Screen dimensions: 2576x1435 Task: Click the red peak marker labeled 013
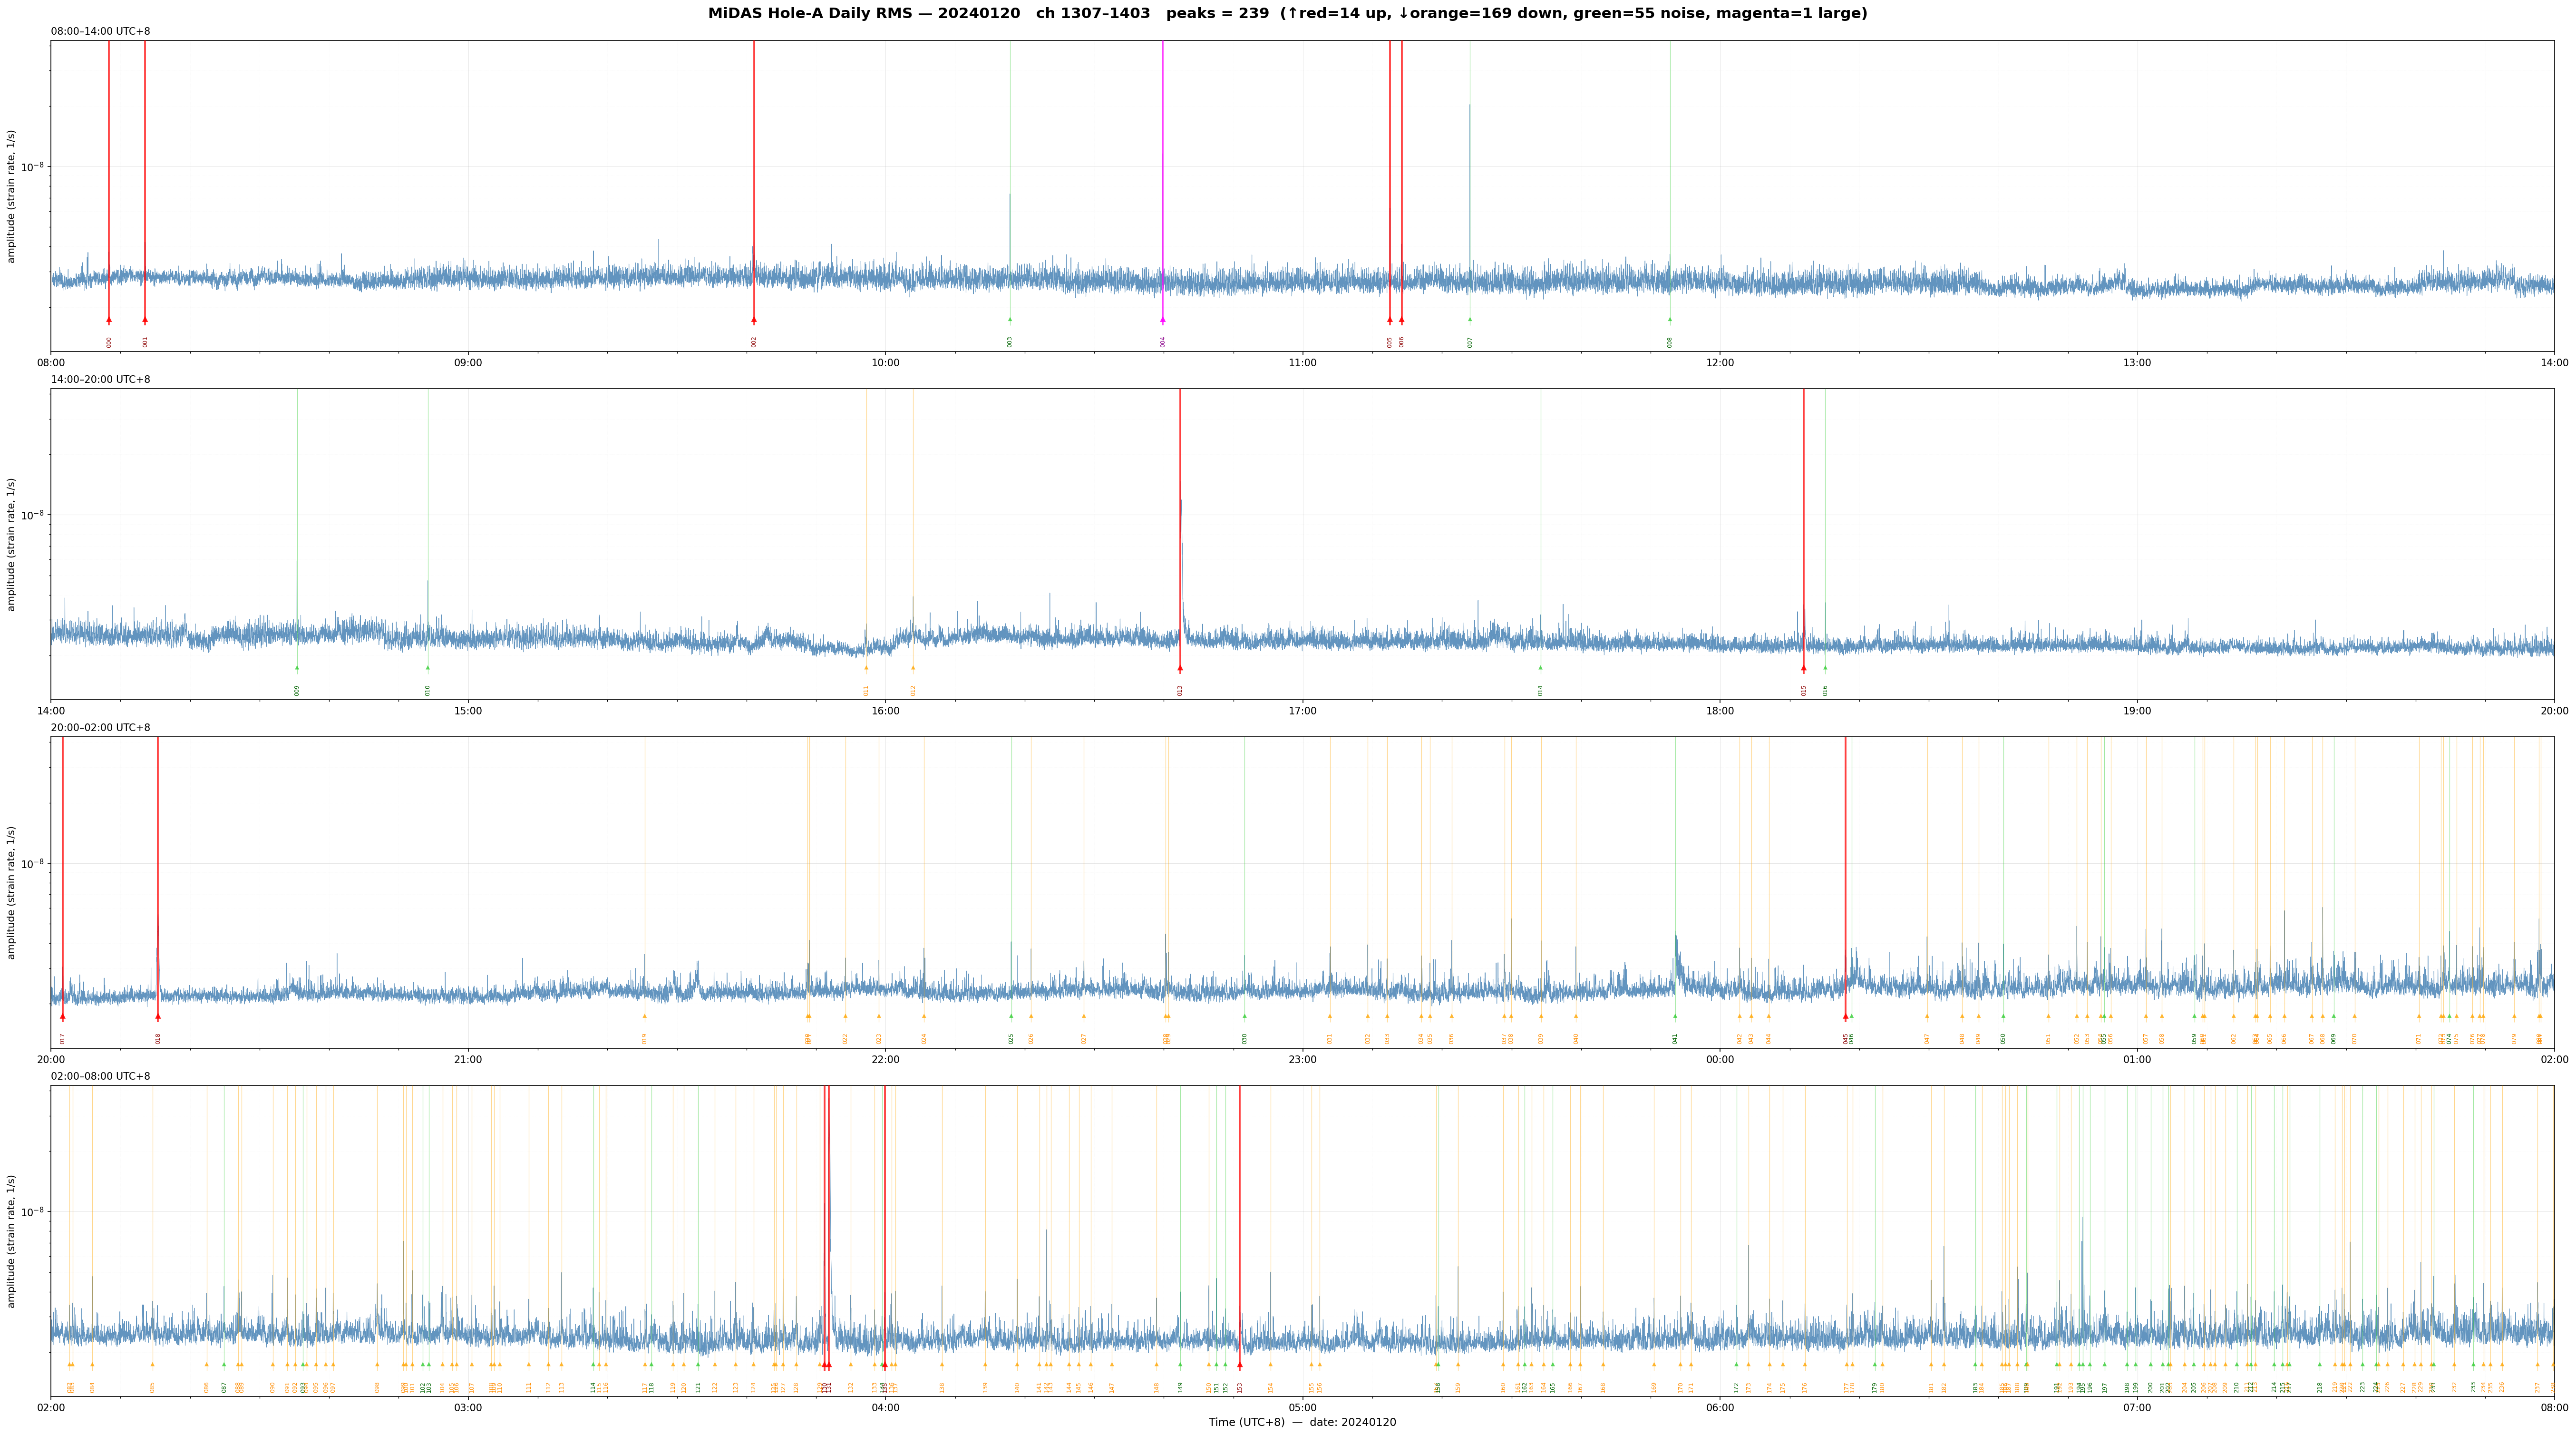tap(1180, 668)
